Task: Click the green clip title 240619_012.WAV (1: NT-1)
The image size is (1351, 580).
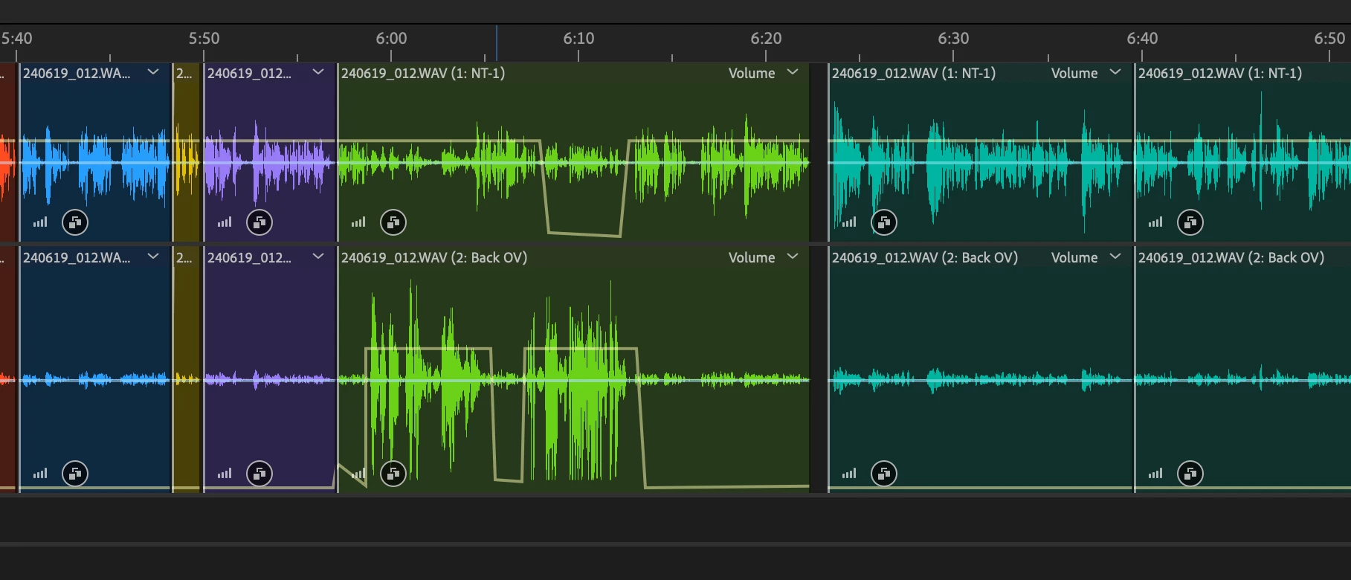Action: pyautogui.click(x=423, y=73)
